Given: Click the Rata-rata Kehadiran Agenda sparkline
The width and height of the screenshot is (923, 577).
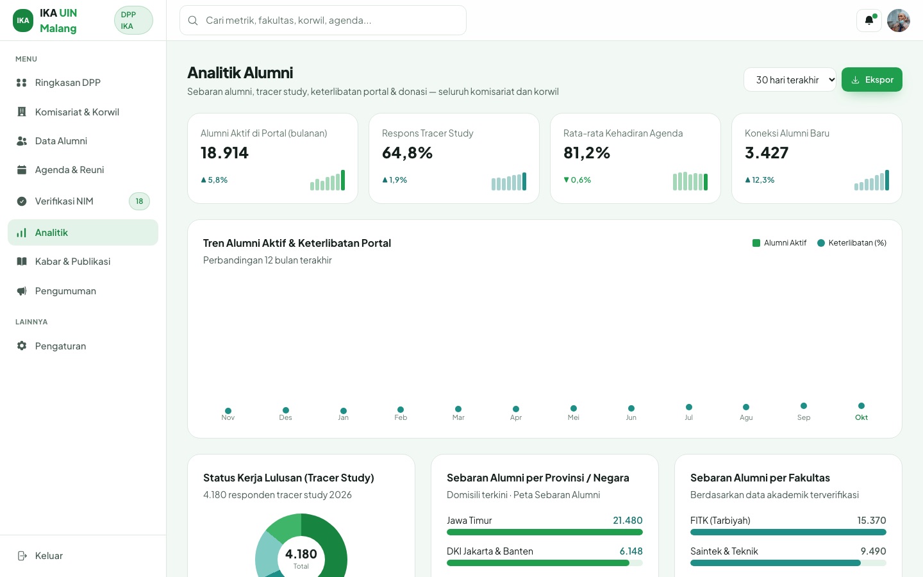Looking at the screenshot, I should [x=690, y=181].
